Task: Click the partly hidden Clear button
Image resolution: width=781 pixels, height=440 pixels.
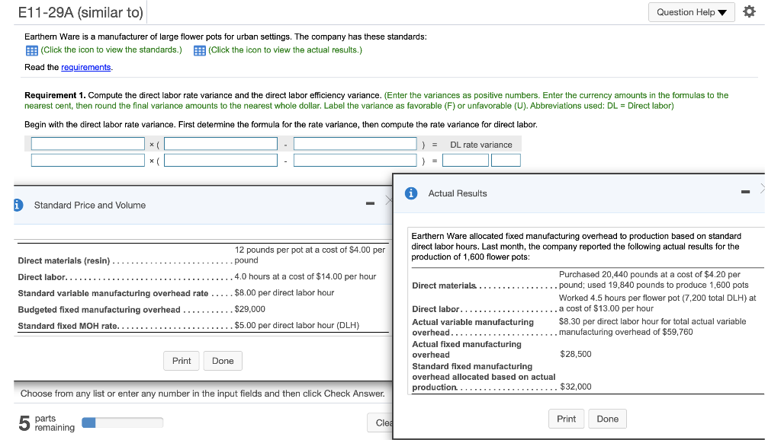Action: [x=381, y=422]
